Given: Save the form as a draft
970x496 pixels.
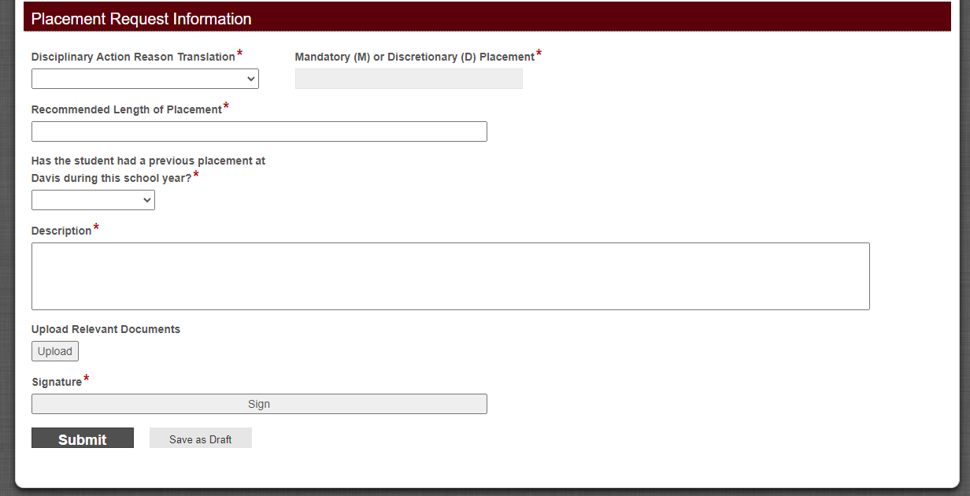Looking at the screenshot, I should [200, 439].
